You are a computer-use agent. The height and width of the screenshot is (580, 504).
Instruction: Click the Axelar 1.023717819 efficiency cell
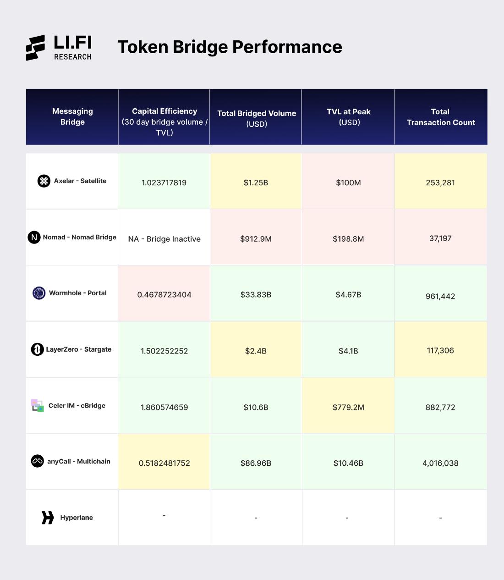pyautogui.click(x=164, y=182)
